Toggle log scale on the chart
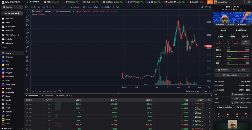The width and height of the screenshot is (252, 130). click(x=206, y=91)
